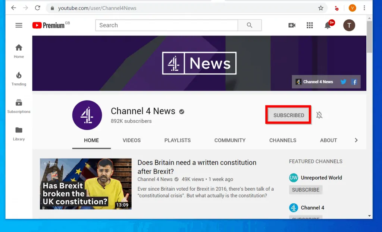Click the verified checkmark beside channel name
382x232 pixels.
[182, 112]
